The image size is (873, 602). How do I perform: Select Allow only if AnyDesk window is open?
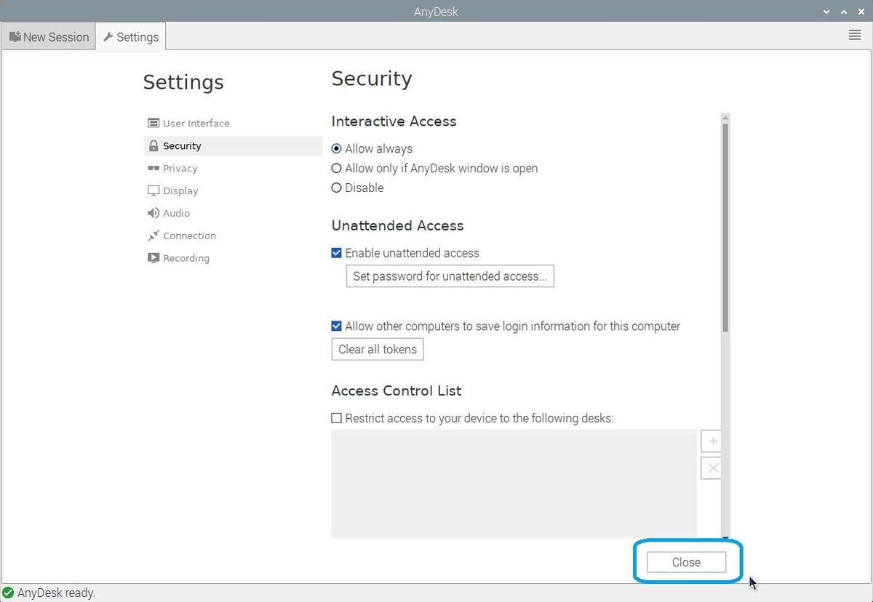[336, 168]
